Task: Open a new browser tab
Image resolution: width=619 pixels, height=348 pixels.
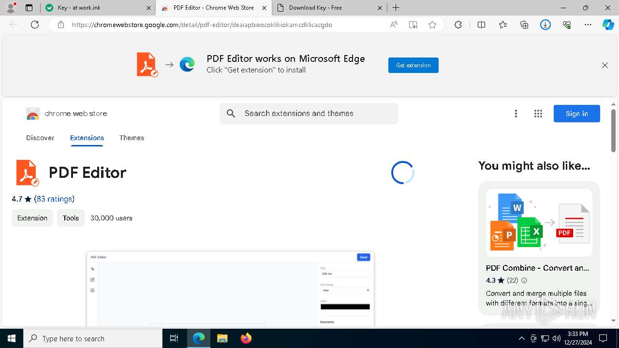Action: [396, 8]
